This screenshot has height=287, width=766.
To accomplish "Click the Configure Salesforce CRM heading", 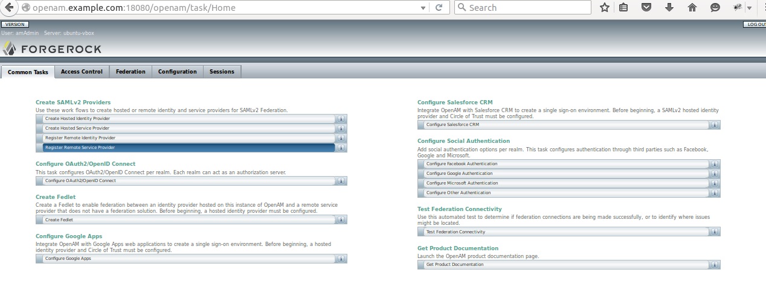I will pyautogui.click(x=455, y=102).
